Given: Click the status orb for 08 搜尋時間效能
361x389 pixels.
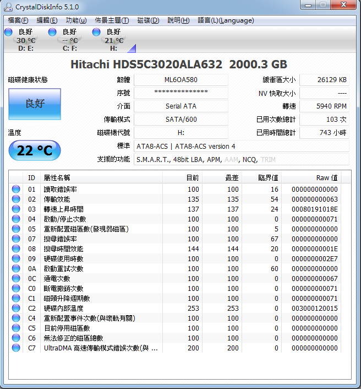Looking at the screenshot, I should click(x=16, y=248).
